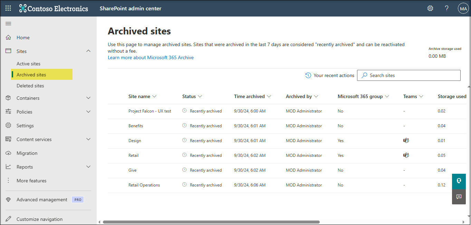This screenshot has height=225, width=471.
Task: View recent actions via the clock icon
Action: click(308, 75)
